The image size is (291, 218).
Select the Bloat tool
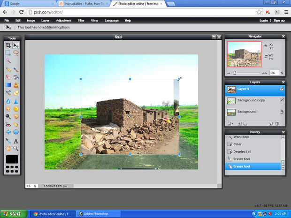point(8,132)
